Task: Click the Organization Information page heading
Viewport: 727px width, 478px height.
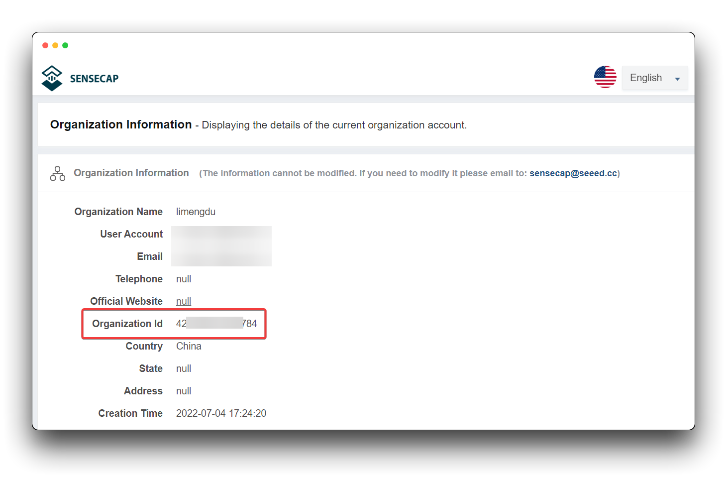Action: pyautogui.click(x=121, y=124)
